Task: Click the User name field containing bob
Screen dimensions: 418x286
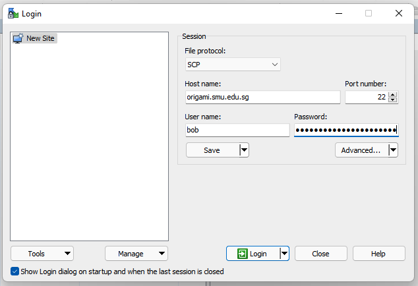Action: pos(237,130)
